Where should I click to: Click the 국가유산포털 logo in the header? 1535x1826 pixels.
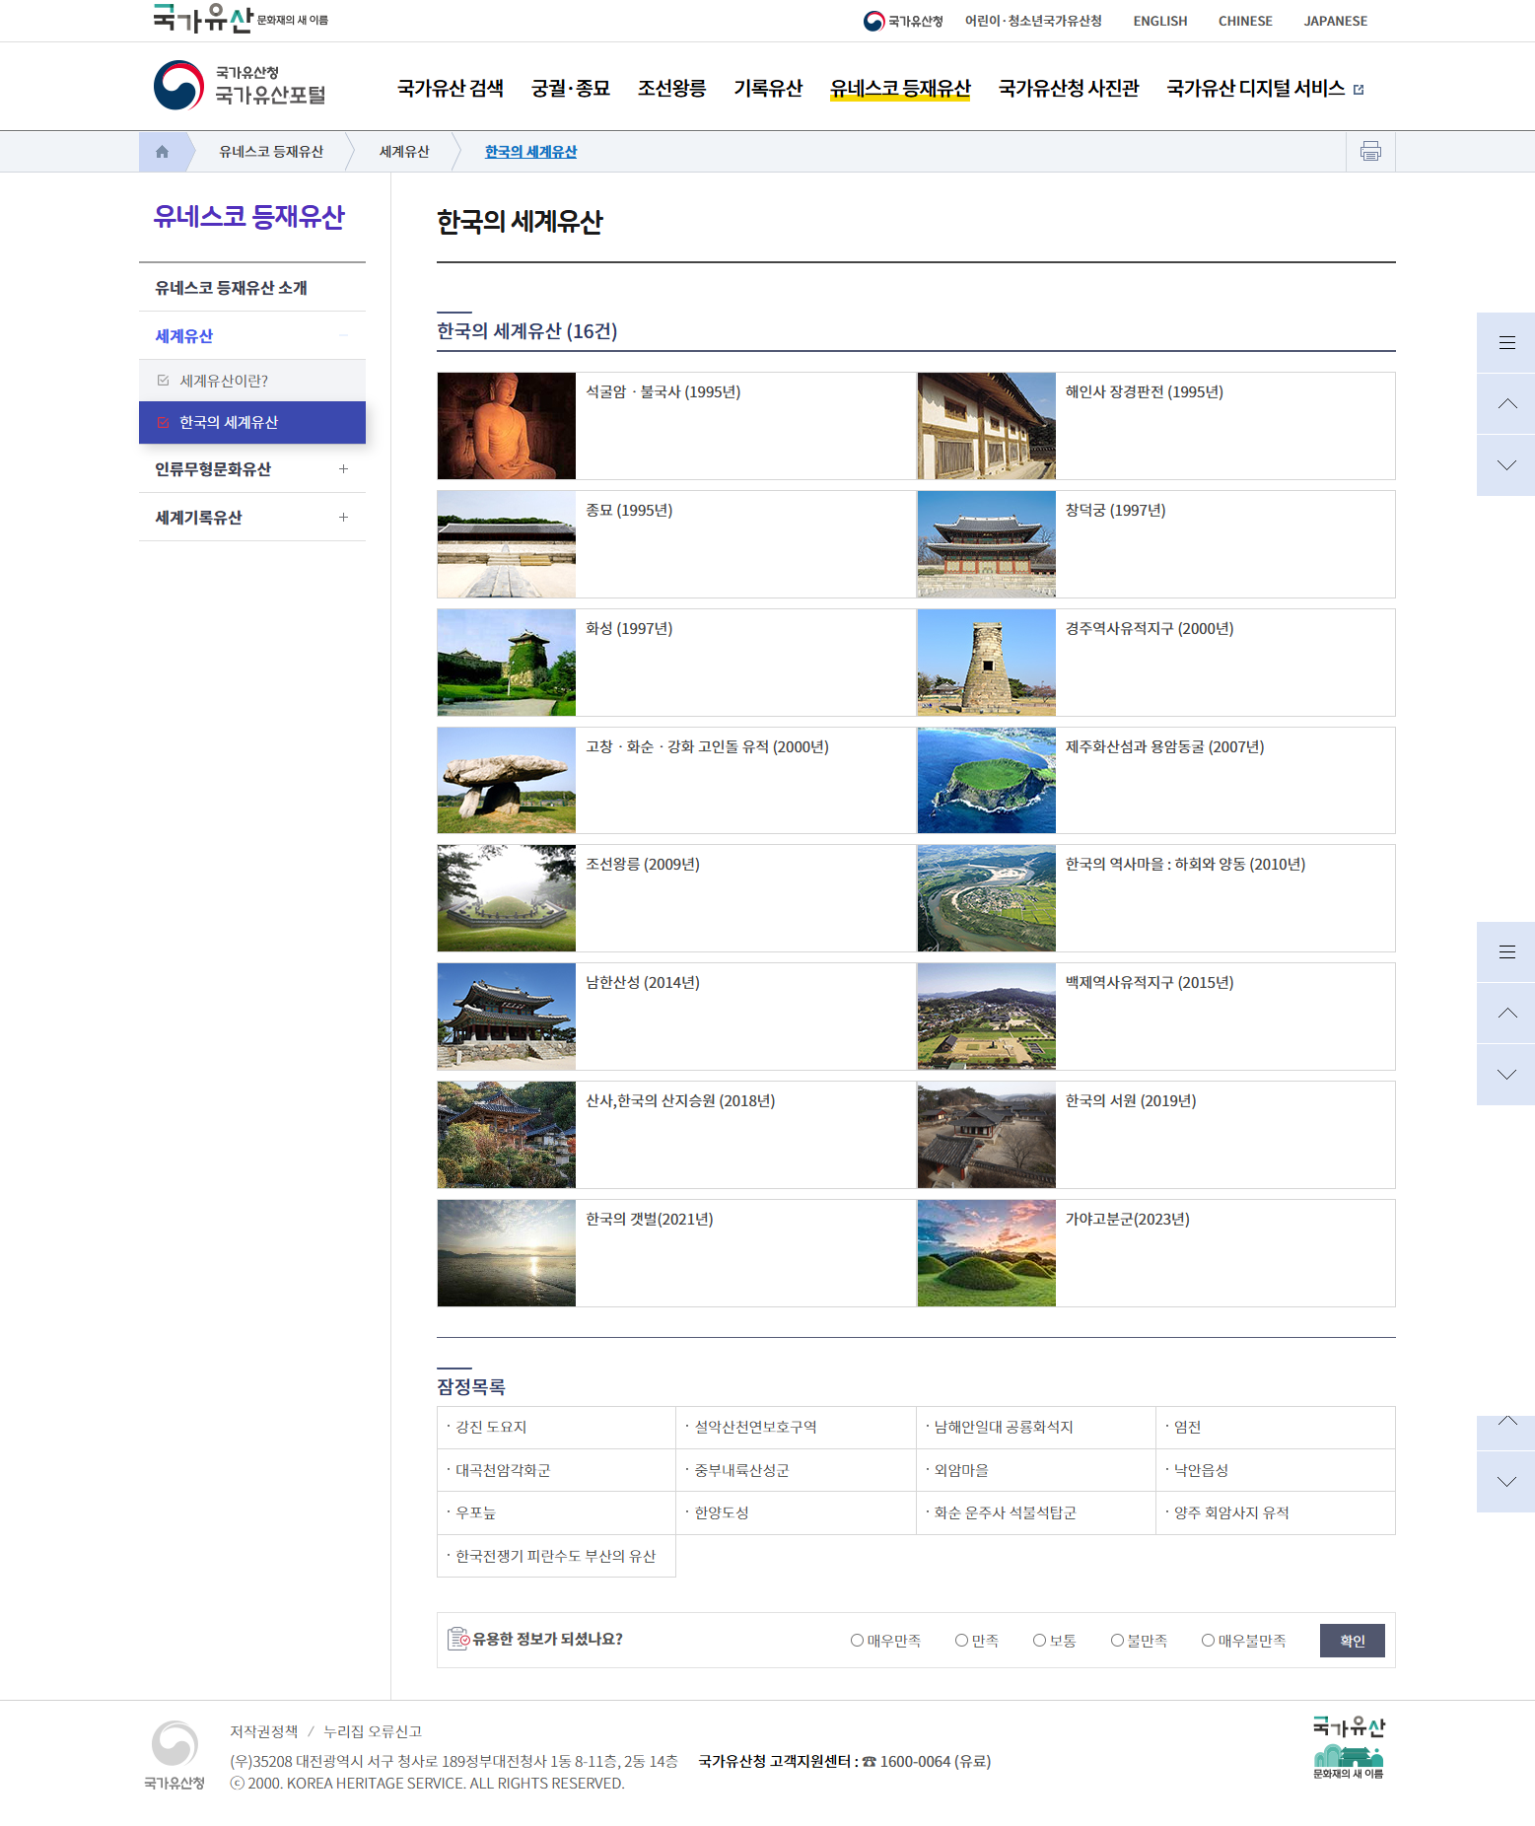[240, 86]
